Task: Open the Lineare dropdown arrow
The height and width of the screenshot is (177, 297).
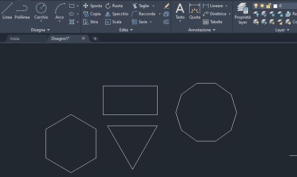Action: click(x=226, y=6)
